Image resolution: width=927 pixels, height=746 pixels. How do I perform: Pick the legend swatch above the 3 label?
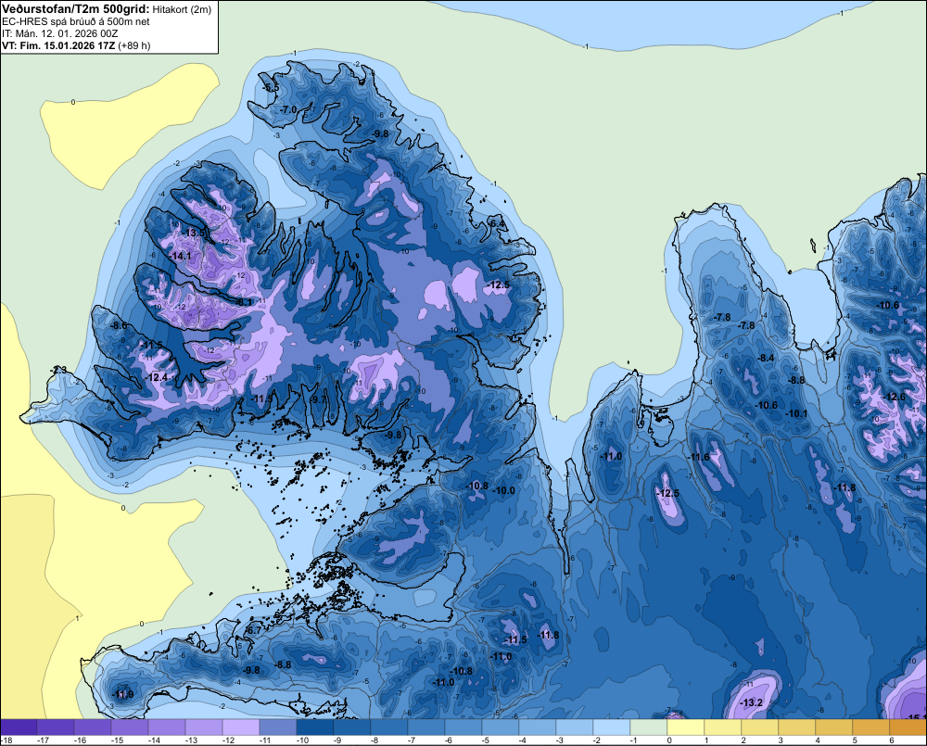coord(796,727)
